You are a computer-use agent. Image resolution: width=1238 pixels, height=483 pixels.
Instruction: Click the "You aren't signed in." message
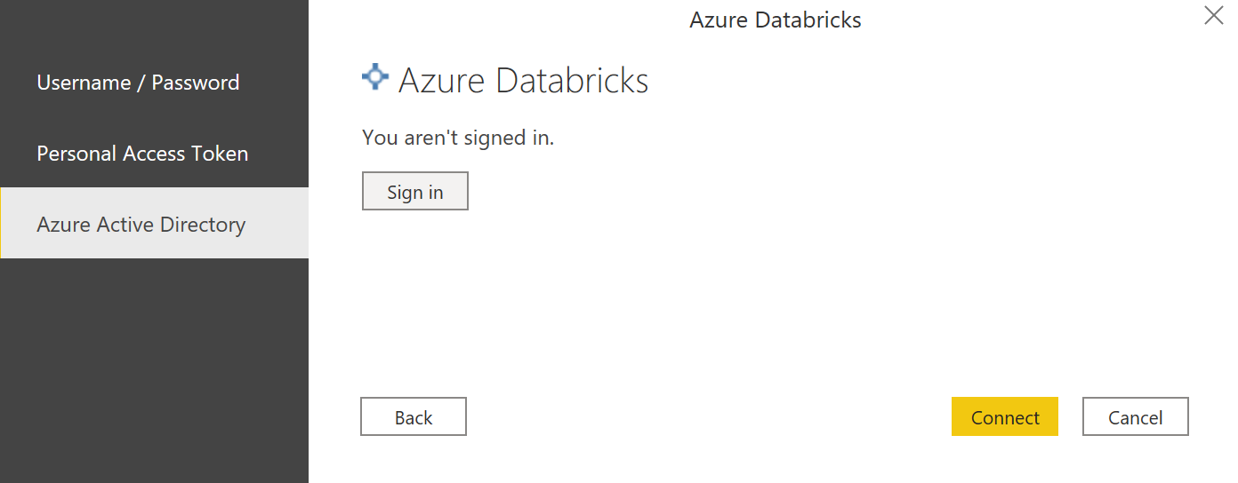(458, 138)
